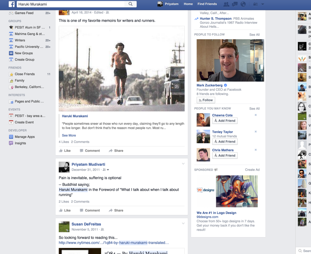Click the Create Group plus icon

pyautogui.click(x=11, y=60)
